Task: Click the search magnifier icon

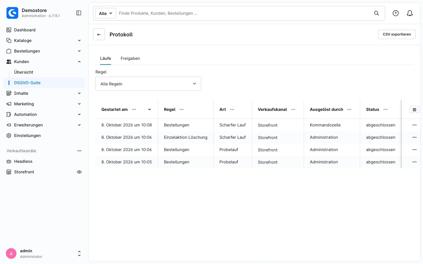Action: 377,13
